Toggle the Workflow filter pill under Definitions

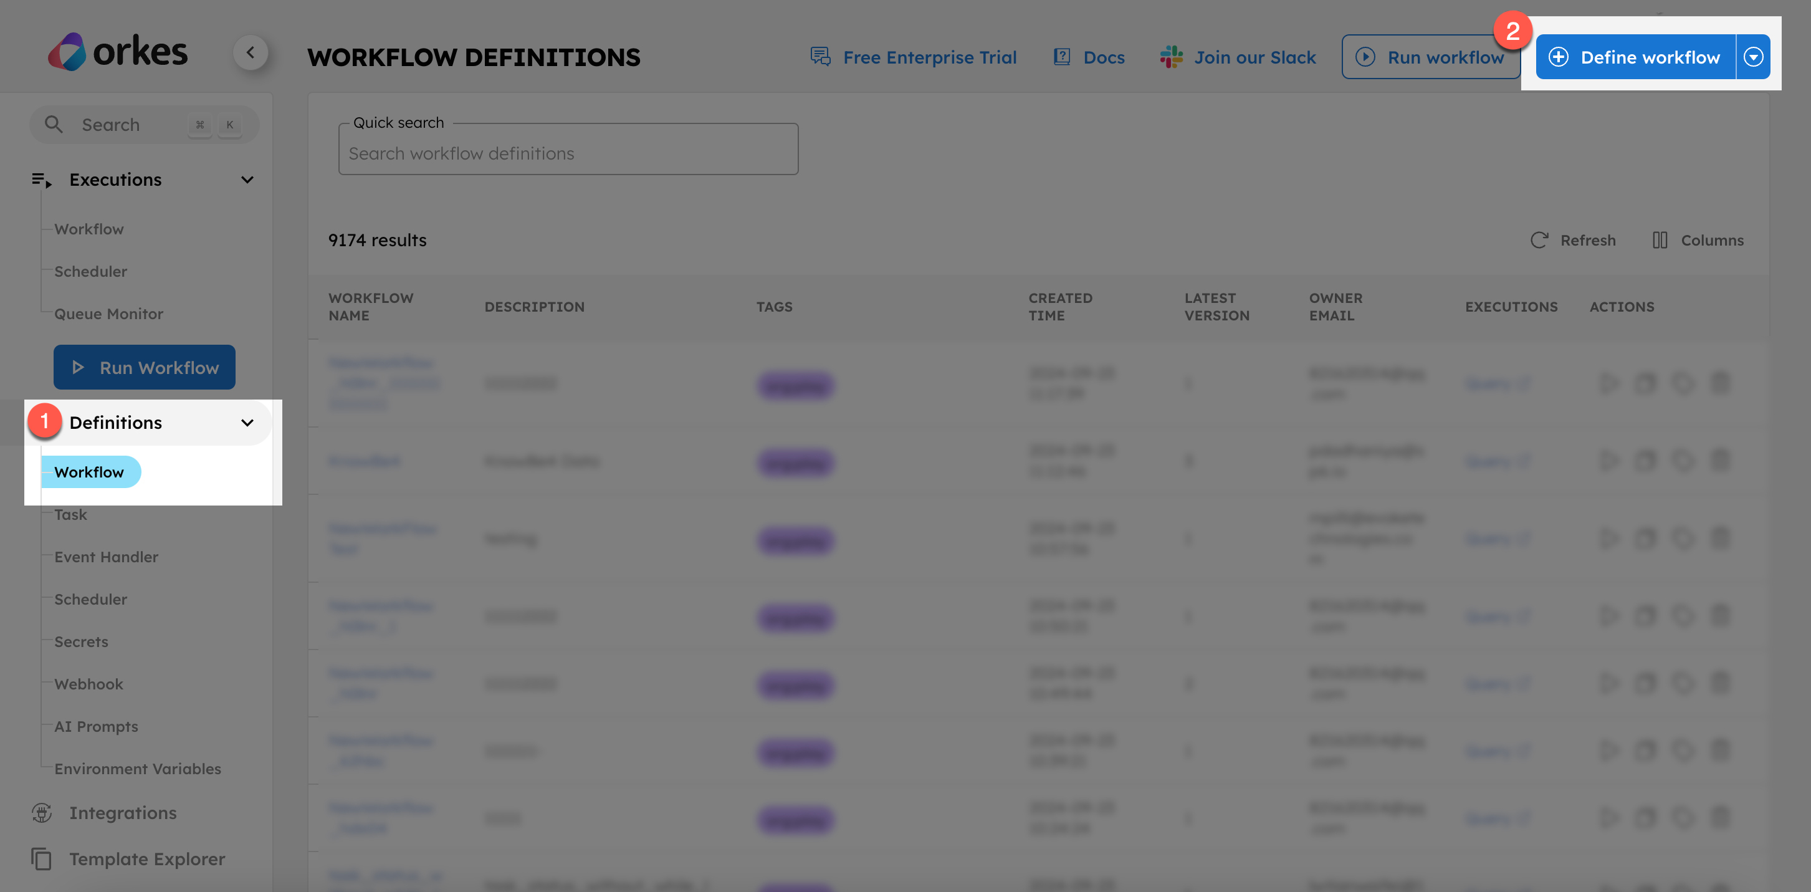[90, 472]
